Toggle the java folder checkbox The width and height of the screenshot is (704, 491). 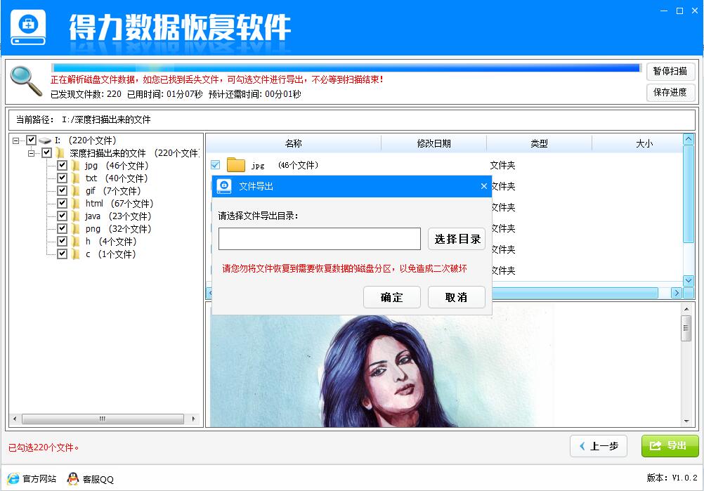[62, 216]
